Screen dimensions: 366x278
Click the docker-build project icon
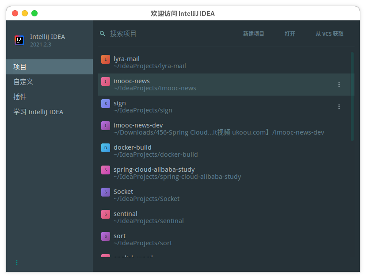[x=106, y=148]
